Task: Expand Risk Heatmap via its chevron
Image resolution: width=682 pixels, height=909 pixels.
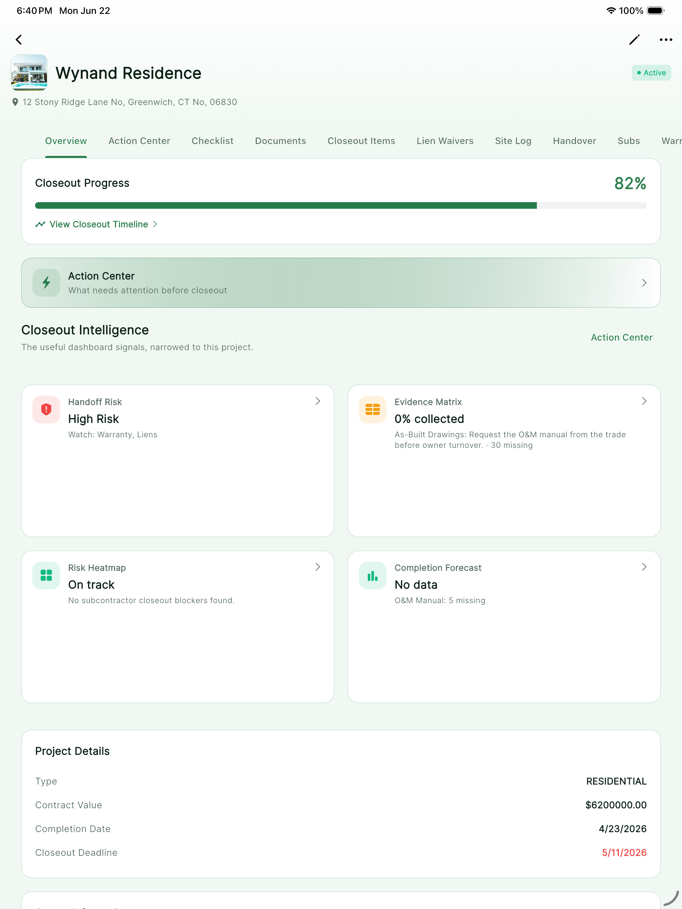Action: pyautogui.click(x=318, y=567)
